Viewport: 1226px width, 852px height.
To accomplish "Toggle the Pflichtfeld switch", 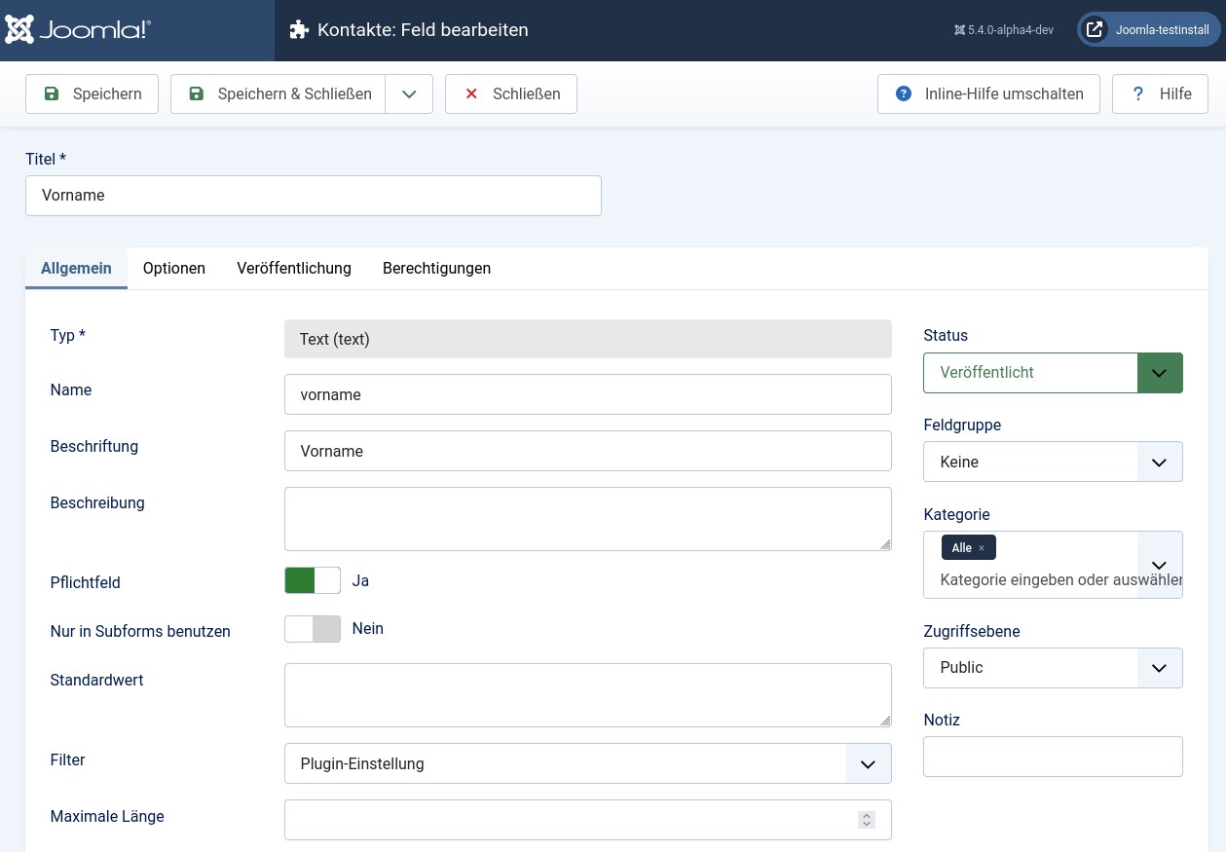I will [313, 581].
